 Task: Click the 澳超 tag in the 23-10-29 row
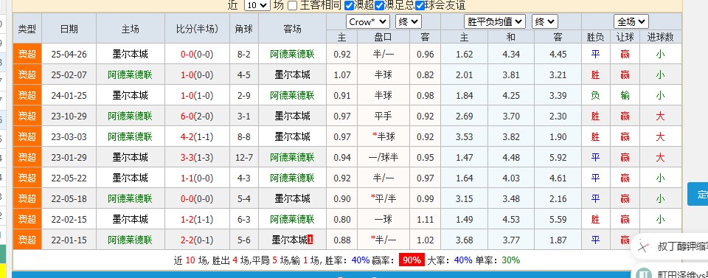(x=27, y=116)
